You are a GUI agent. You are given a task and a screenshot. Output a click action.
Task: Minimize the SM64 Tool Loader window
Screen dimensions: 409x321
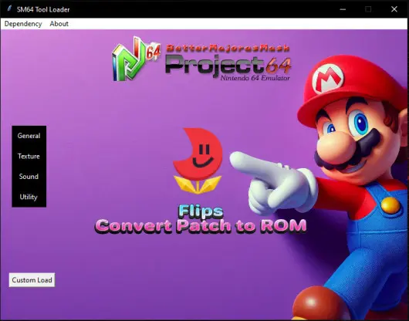point(343,9)
